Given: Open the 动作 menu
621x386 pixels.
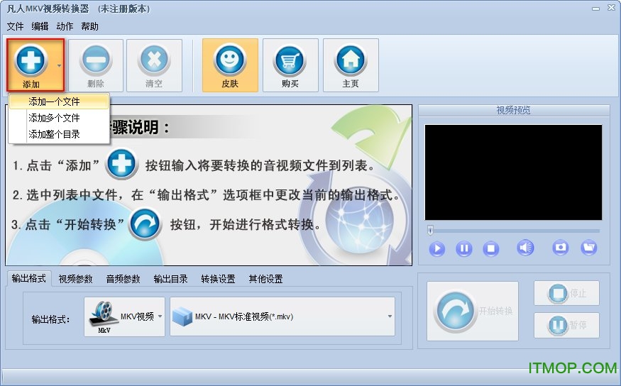Looking at the screenshot, I should click(x=65, y=26).
